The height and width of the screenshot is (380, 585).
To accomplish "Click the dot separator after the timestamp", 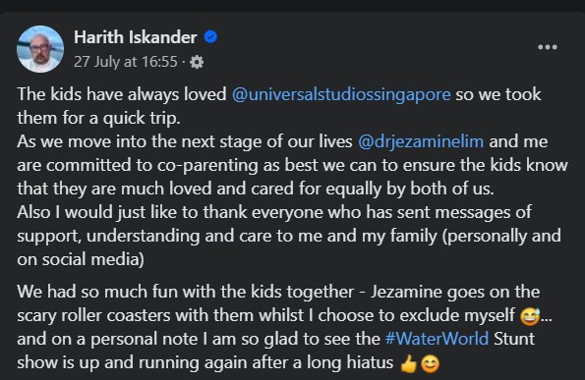I will (184, 62).
